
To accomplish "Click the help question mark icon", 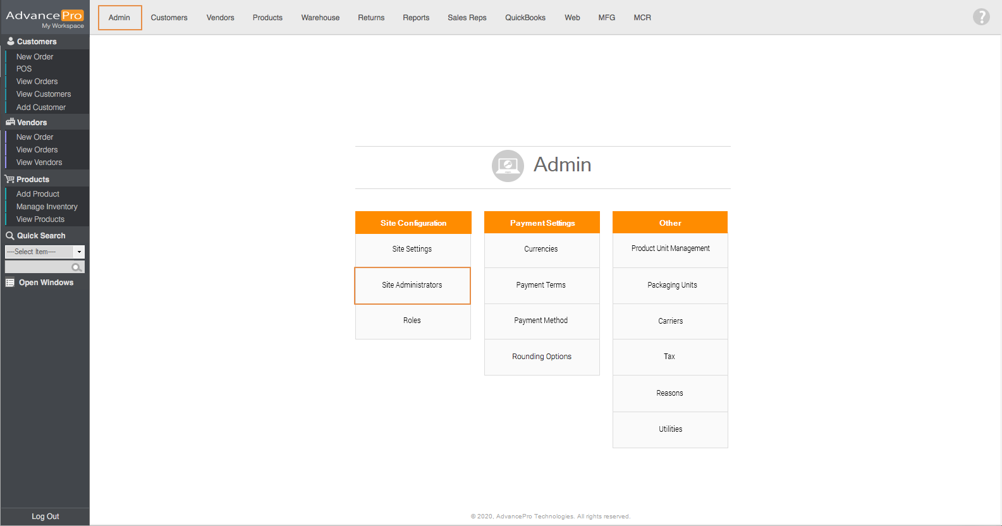I will pos(981,17).
